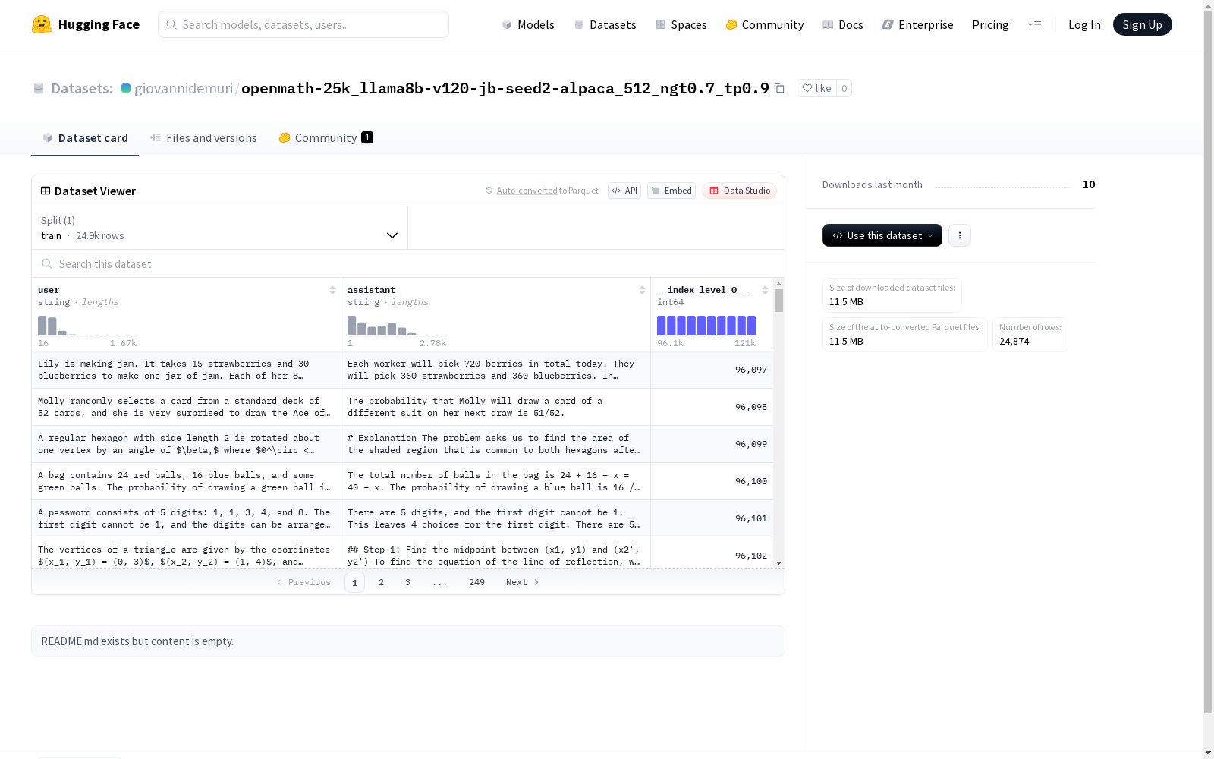Sort the assistant column
Screen dimensions: 1214x759
click(642, 290)
